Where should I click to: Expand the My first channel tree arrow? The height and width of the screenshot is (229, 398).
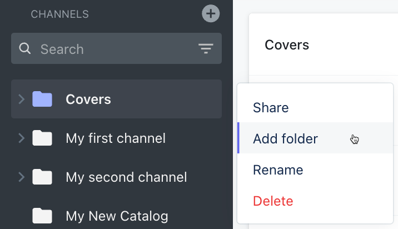tap(22, 138)
